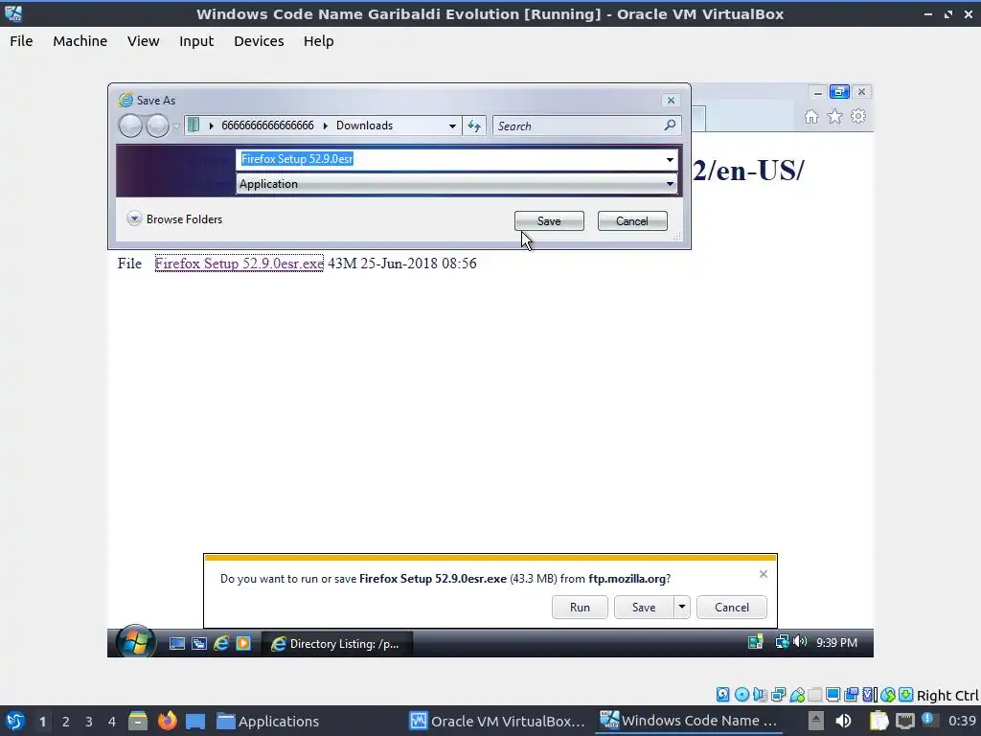Click Switch between windows quick launch icon
Image resolution: width=981 pixels, height=736 pixels.
click(199, 643)
